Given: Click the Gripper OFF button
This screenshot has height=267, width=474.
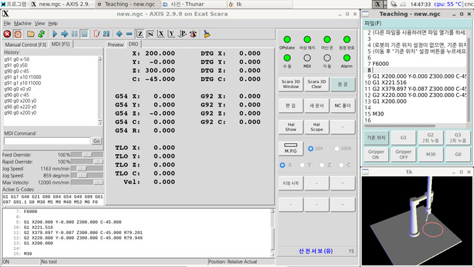Looking at the screenshot, I should (x=404, y=154).
